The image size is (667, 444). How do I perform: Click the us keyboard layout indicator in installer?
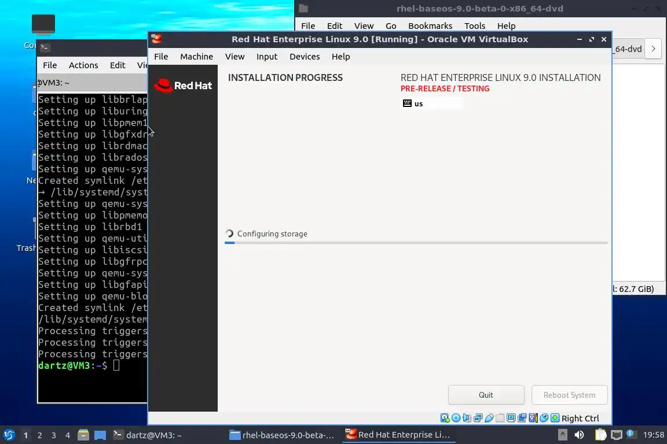click(x=432, y=103)
